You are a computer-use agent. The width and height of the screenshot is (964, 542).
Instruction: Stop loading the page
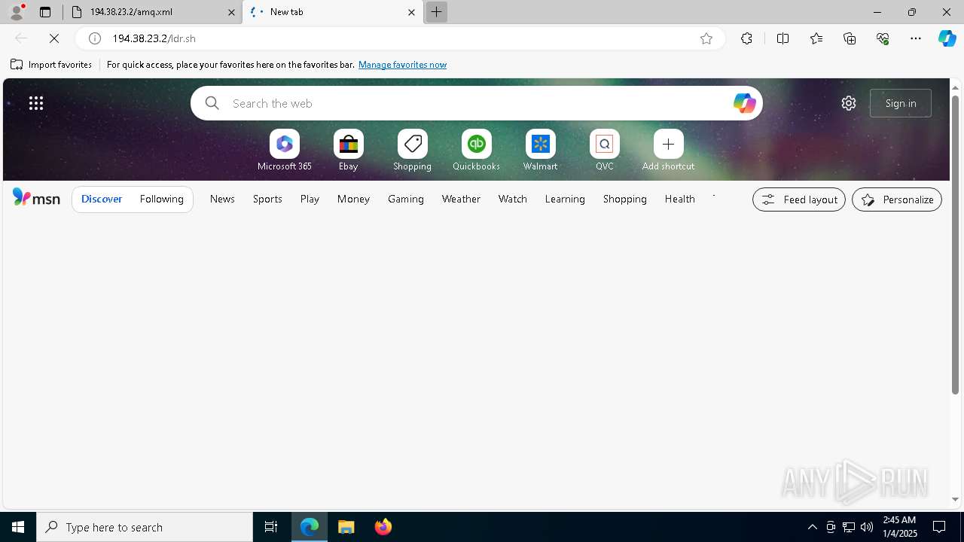[x=54, y=38]
